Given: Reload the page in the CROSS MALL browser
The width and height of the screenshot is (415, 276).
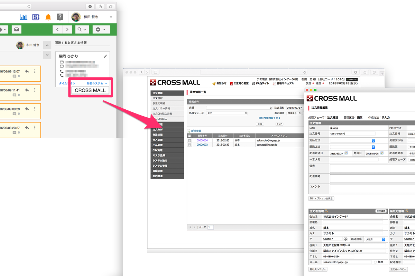Looking at the screenshot, I should click(x=305, y=72).
